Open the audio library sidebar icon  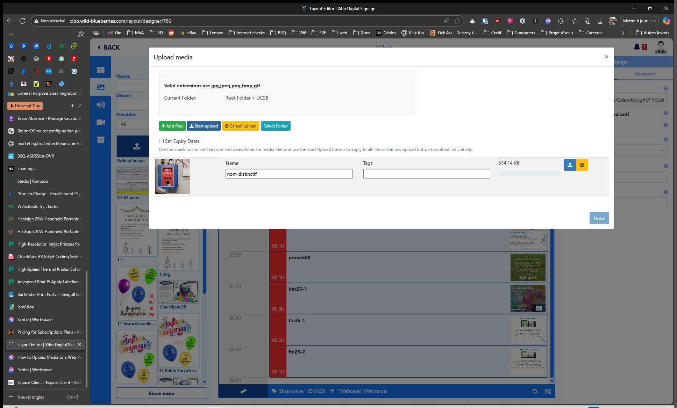pos(101,105)
